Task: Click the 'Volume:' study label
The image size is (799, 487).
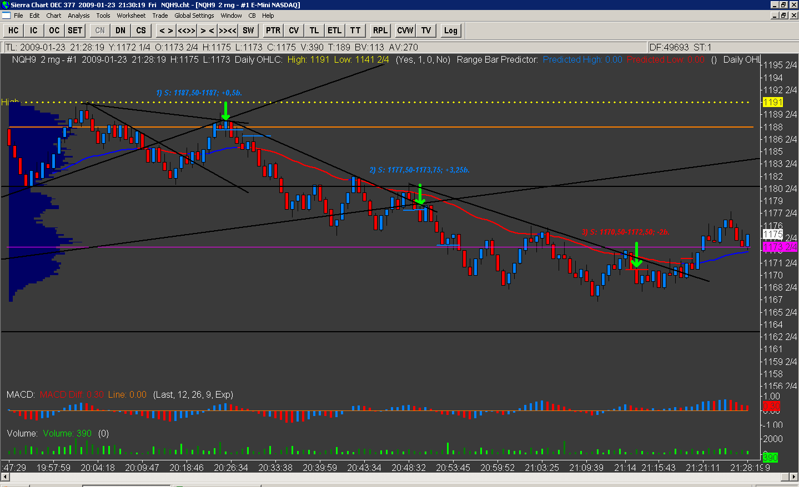Action: [22, 434]
